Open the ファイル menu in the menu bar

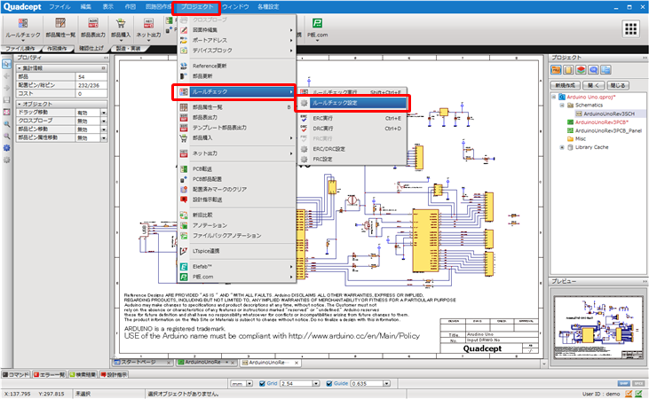(x=59, y=6)
